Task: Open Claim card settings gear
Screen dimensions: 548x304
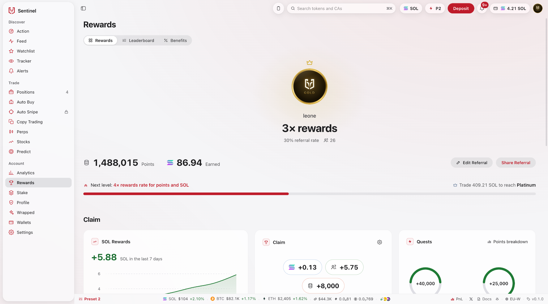Action: tap(380, 242)
